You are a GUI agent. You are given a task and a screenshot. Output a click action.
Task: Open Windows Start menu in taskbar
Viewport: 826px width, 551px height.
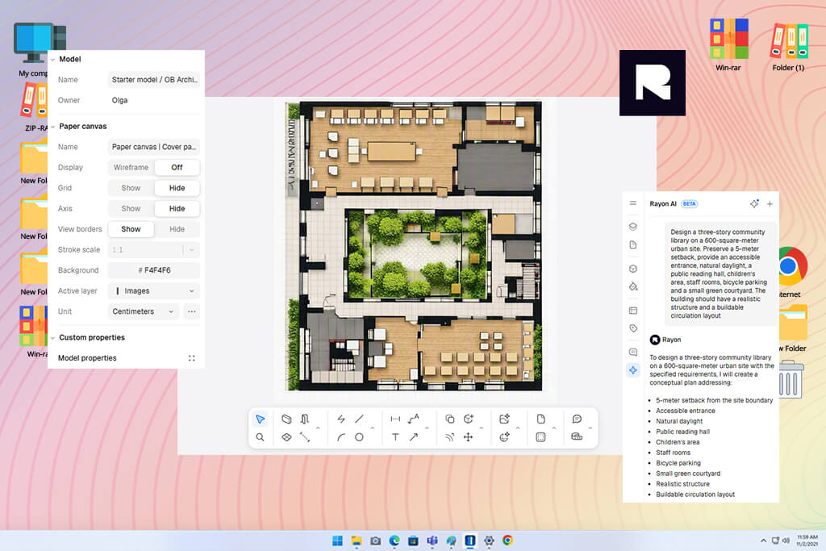[338, 541]
